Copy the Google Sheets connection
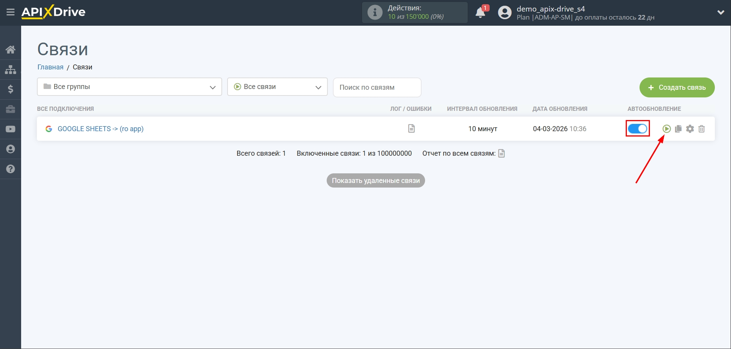This screenshot has height=349, width=731. point(678,129)
